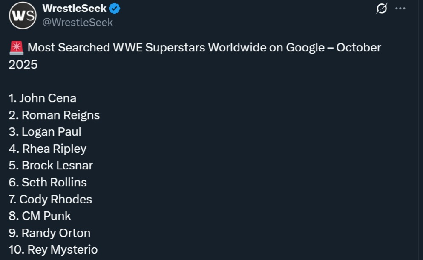Select the "2. Roman Reigns" line
Screen dimensions: 423x260
(x=54, y=115)
